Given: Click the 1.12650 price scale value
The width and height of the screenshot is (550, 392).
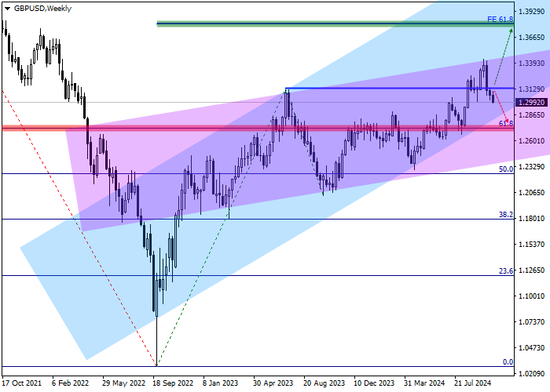Looking at the screenshot, I should [x=532, y=270].
